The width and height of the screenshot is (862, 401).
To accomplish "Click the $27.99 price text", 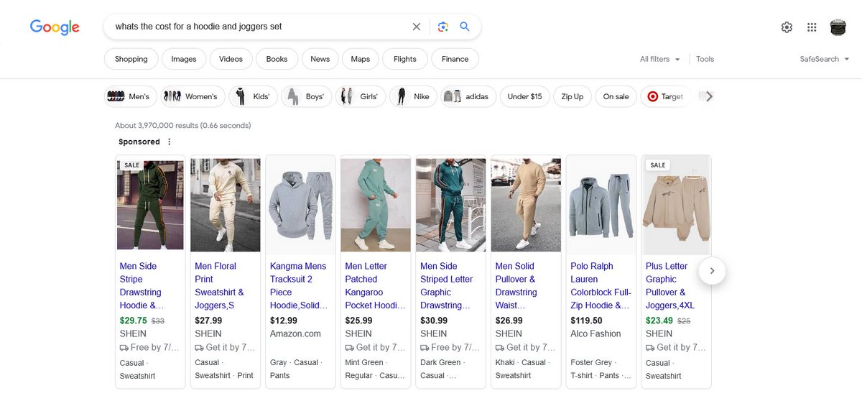I will pos(208,321).
